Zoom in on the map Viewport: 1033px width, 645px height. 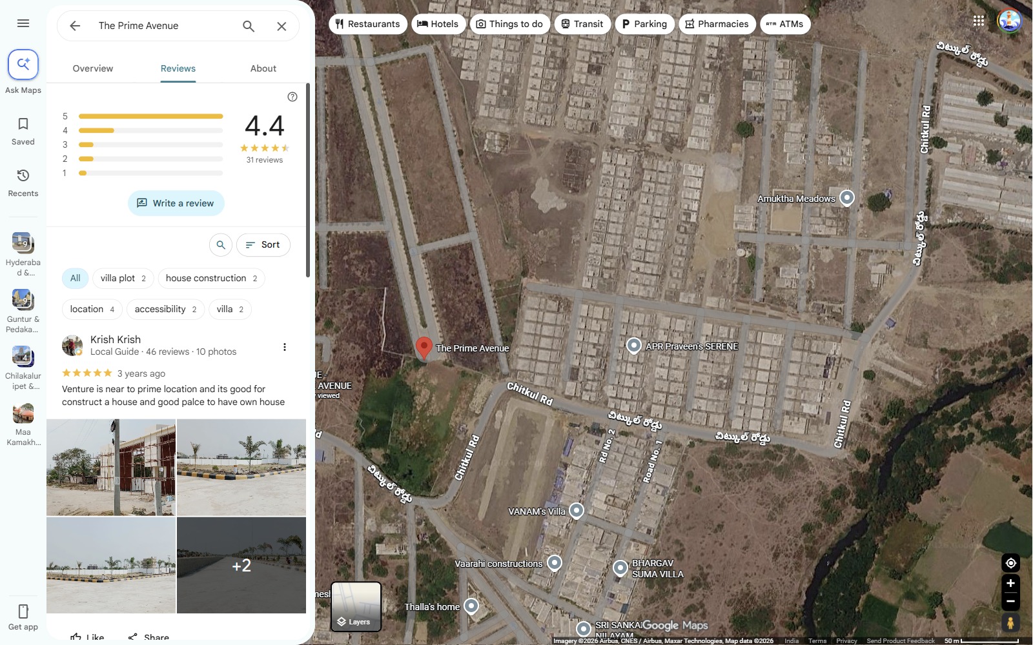(1010, 584)
